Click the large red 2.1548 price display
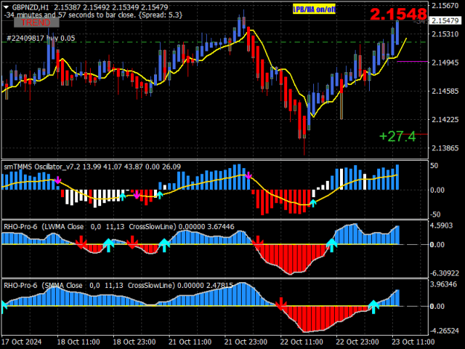 click(x=398, y=14)
